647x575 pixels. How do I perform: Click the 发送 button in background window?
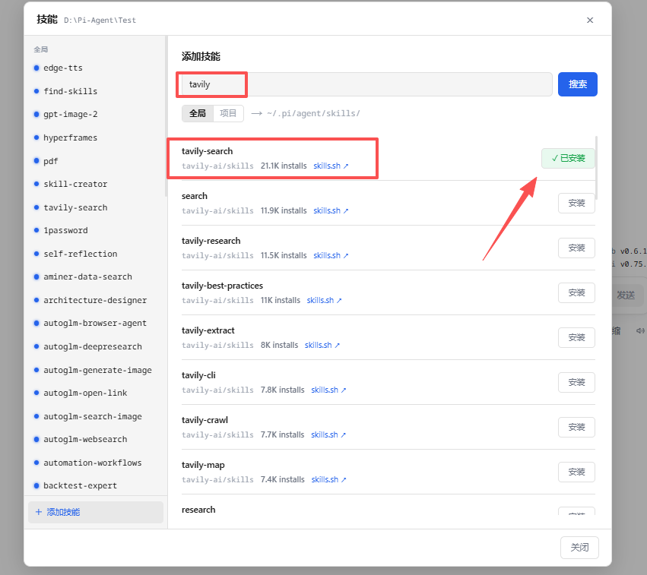pyautogui.click(x=626, y=295)
